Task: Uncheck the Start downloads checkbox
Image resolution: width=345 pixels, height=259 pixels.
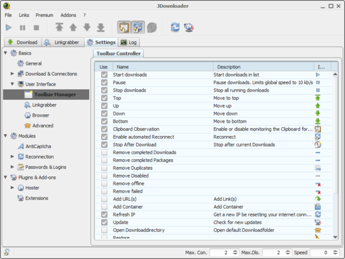Action: point(104,75)
